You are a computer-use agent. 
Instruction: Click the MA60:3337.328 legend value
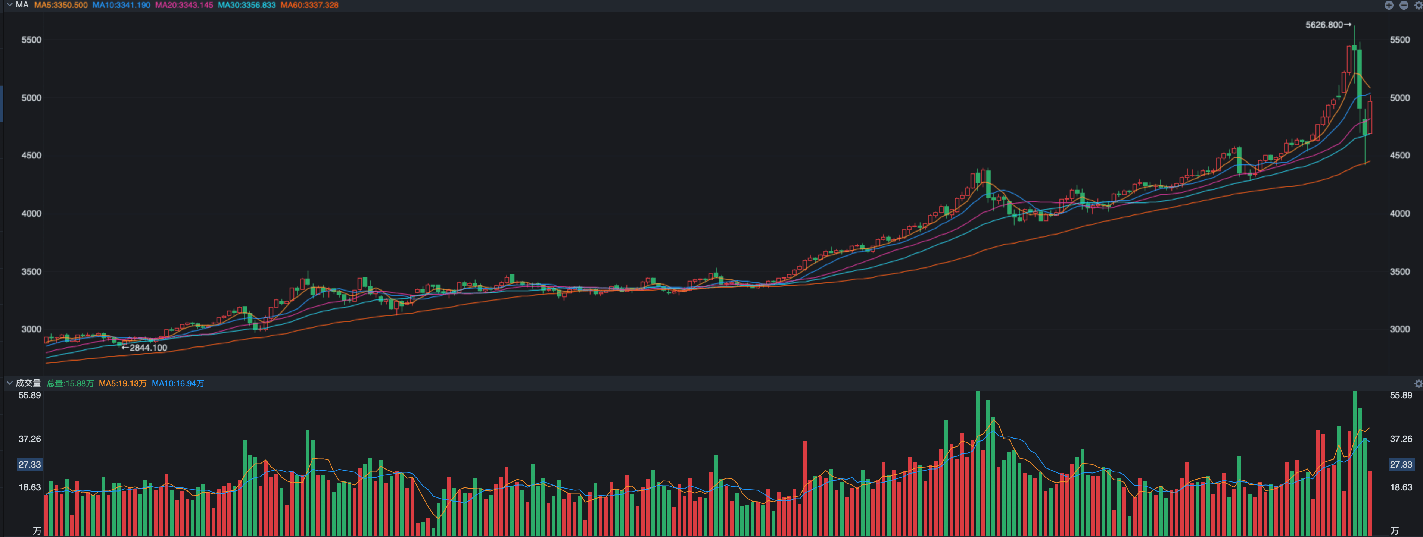click(309, 5)
